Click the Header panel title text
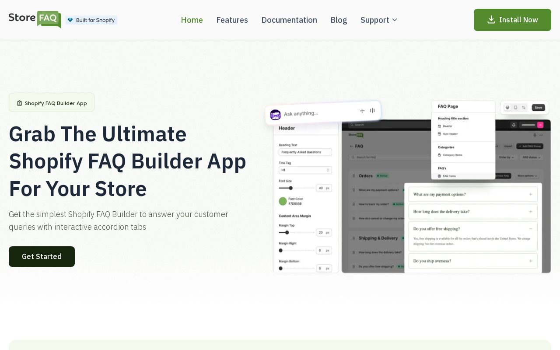 tap(287, 128)
